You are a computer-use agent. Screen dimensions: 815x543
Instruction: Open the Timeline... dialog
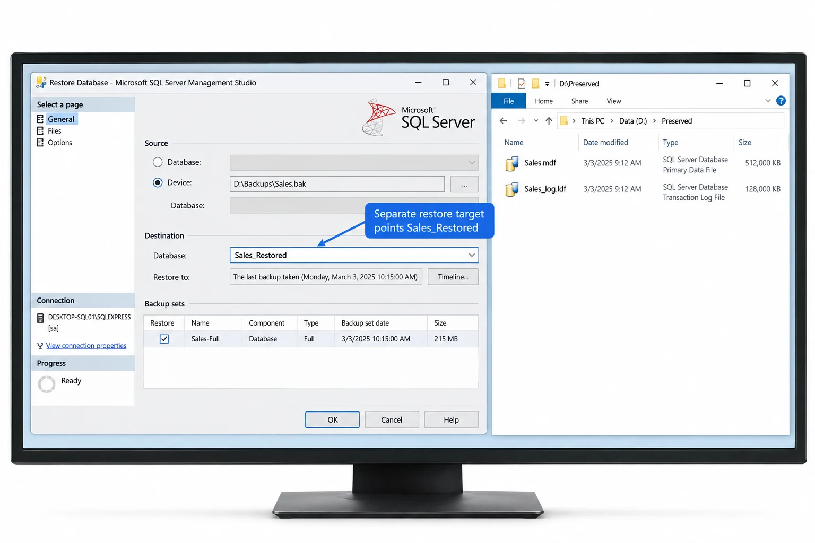coord(453,277)
